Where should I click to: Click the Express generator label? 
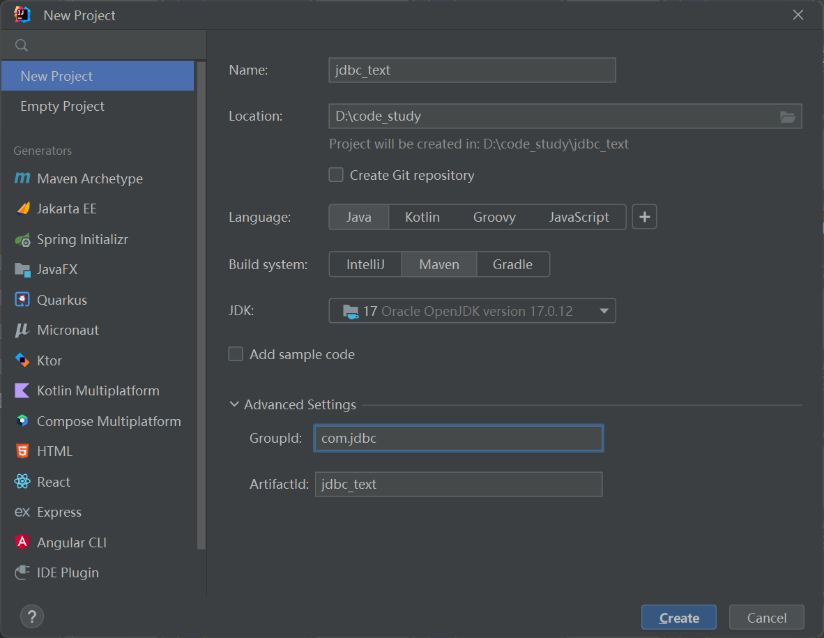[x=59, y=512]
